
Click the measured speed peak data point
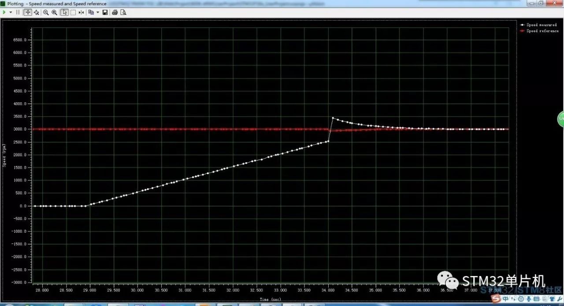tap(333, 118)
